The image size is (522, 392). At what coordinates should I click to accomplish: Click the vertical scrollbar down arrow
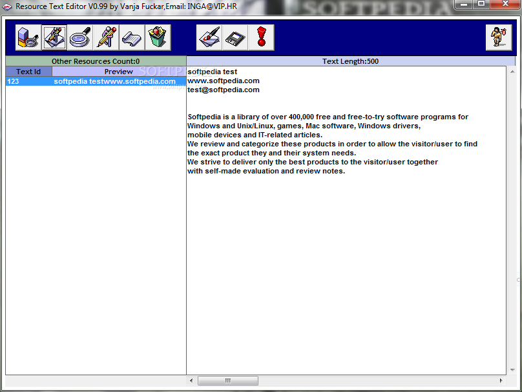512,370
